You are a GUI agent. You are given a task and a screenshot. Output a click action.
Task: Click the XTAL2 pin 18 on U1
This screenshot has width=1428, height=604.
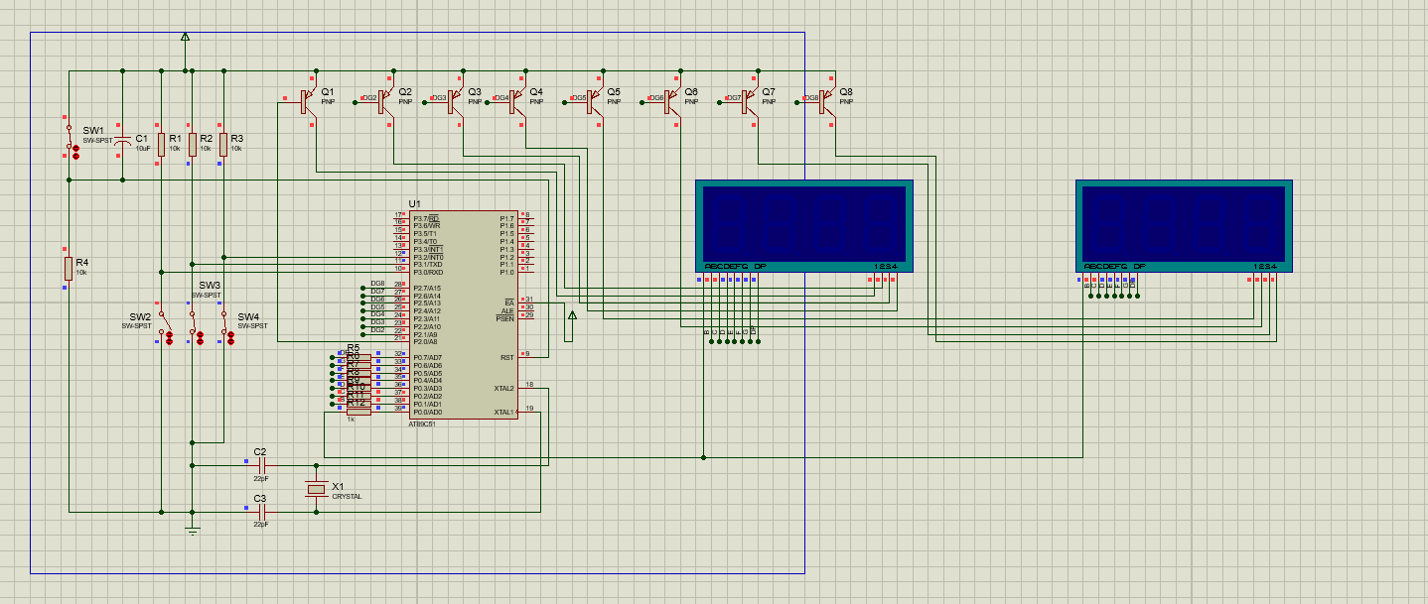point(526,388)
